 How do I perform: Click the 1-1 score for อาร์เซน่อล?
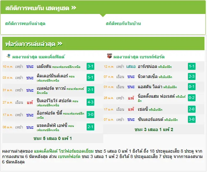coord(192,66)
